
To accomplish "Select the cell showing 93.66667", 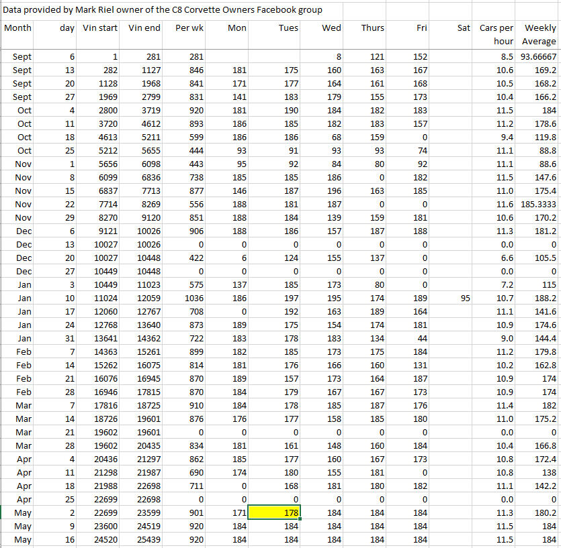I will point(539,57).
